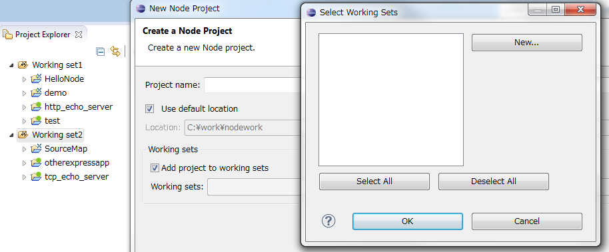Collapse the Working set2 tree node
609x252 pixels.
pyautogui.click(x=11, y=135)
